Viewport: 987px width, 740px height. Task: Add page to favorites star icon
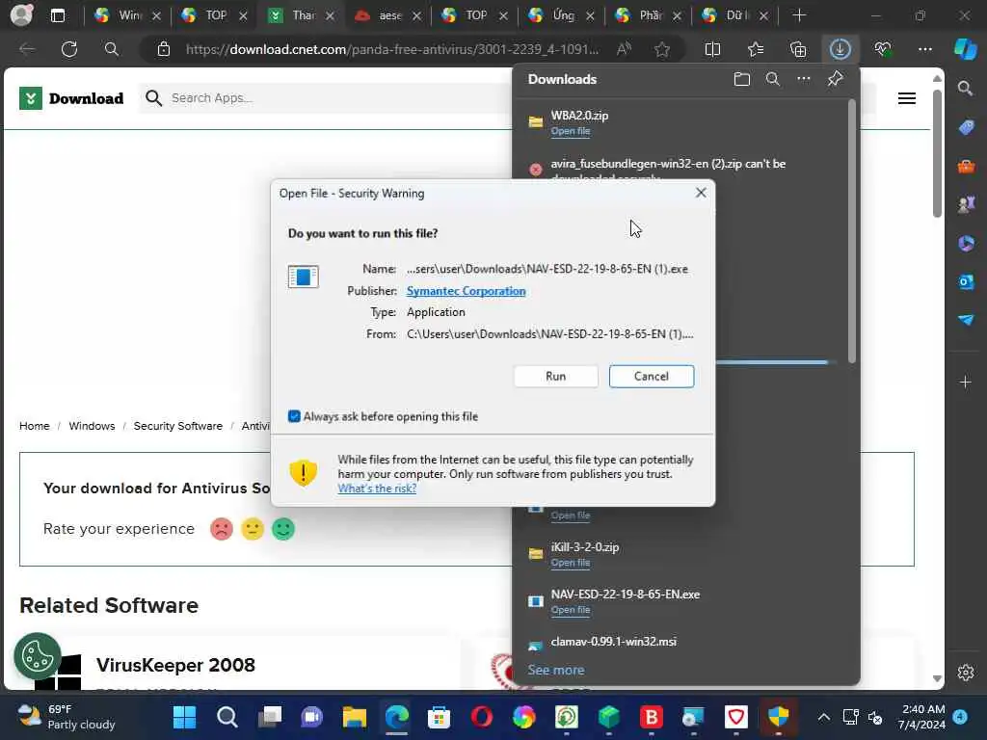click(661, 49)
